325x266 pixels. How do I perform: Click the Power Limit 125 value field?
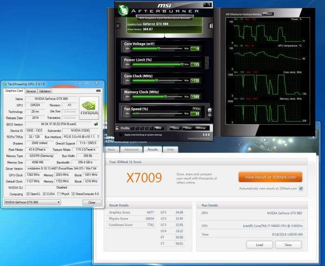(x=195, y=65)
